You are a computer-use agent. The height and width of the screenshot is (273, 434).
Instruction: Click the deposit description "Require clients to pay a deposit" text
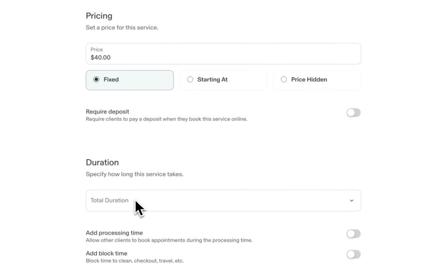coord(166,119)
